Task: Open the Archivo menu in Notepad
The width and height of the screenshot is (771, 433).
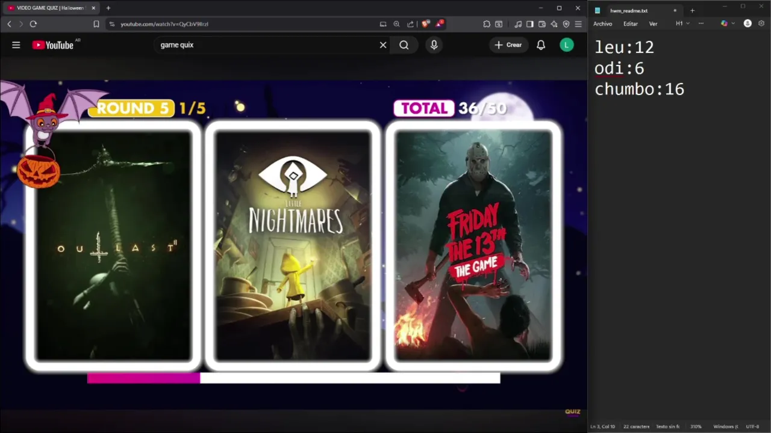Action: point(602,24)
